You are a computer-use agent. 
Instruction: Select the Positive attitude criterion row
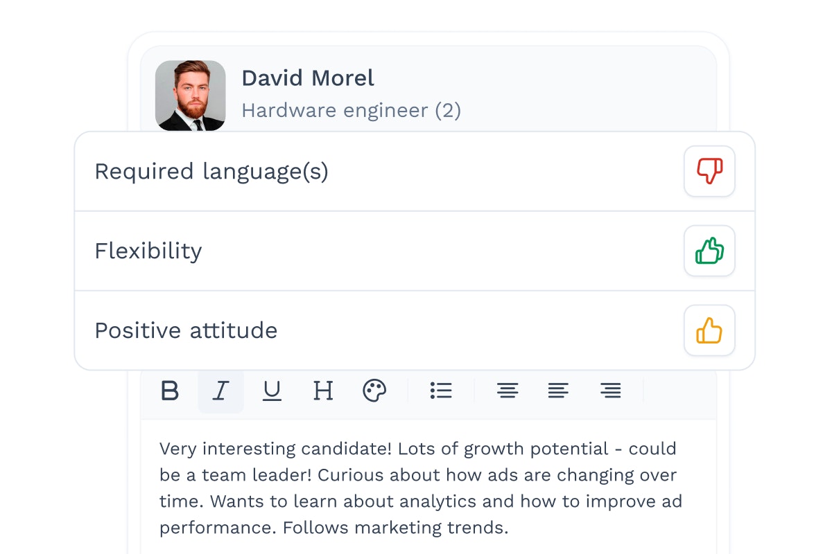click(415, 330)
